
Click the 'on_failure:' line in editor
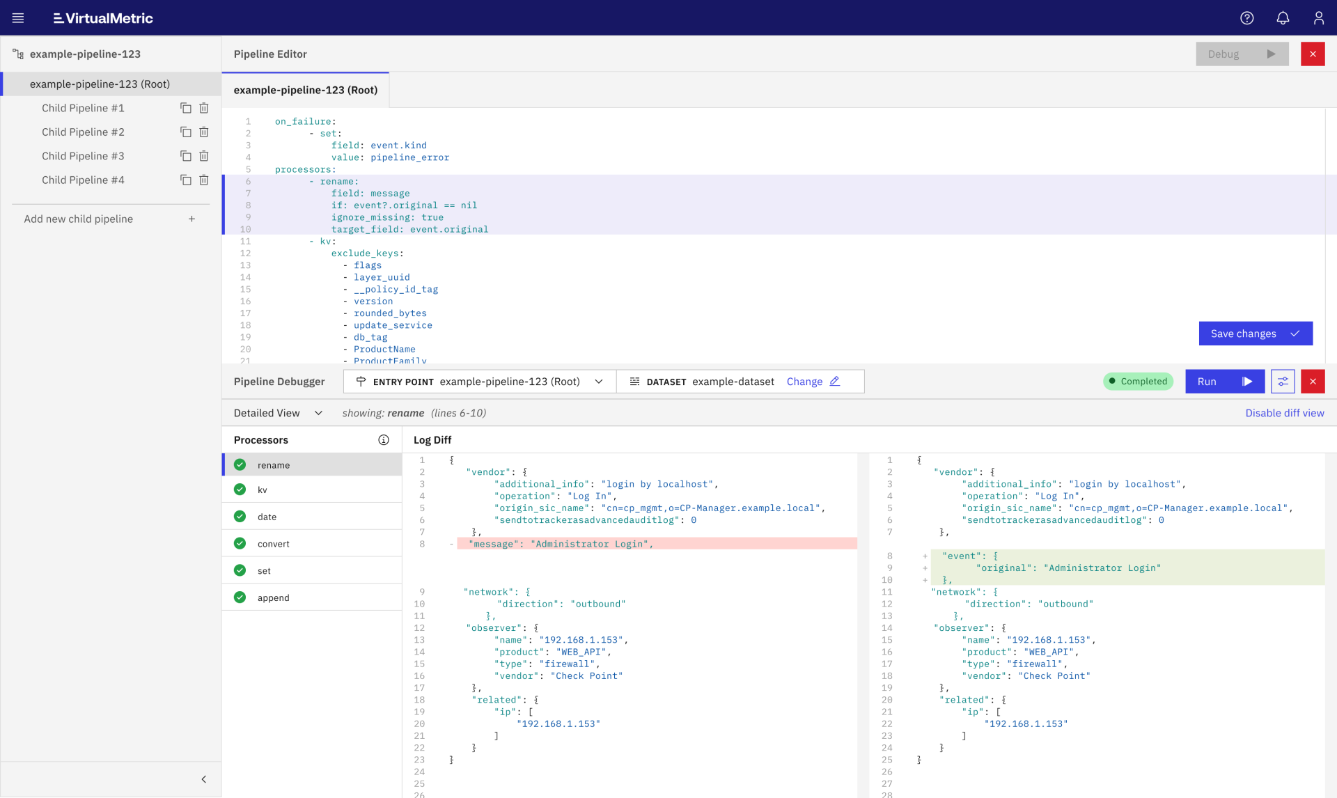pos(305,121)
